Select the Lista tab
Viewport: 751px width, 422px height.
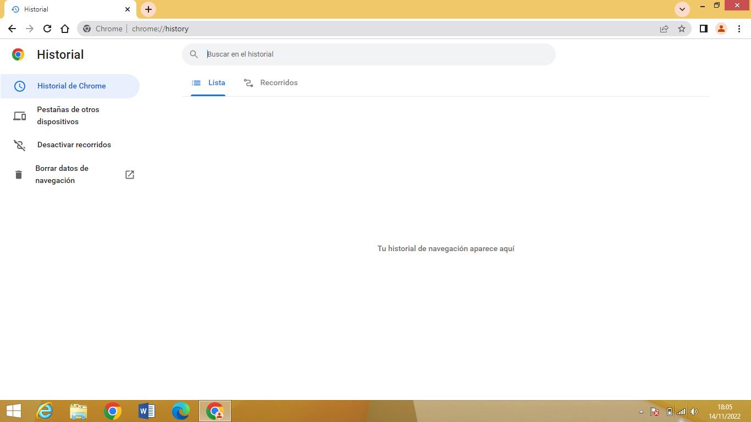coord(208,83)
